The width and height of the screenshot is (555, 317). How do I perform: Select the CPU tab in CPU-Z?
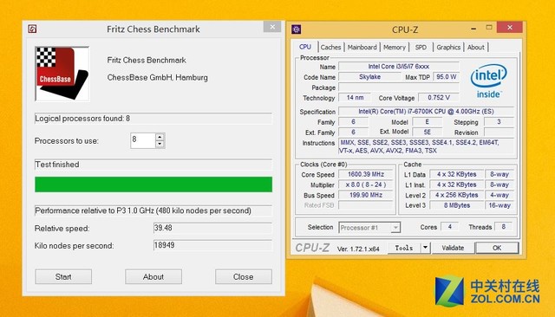coord(305,47)
